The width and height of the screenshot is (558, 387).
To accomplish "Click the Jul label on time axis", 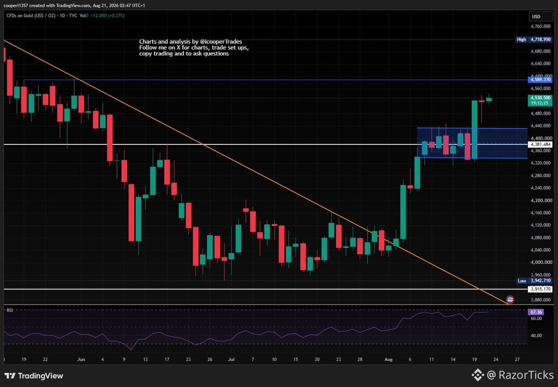I will [x=231, y=360].
